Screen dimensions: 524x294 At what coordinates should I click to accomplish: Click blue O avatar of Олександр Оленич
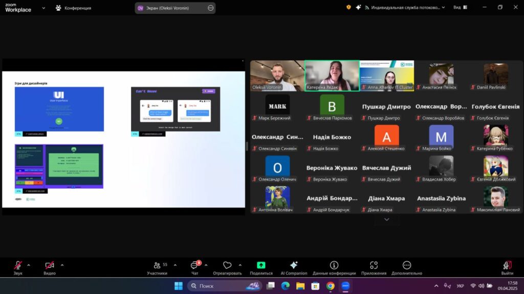click(x=277, y=167)
